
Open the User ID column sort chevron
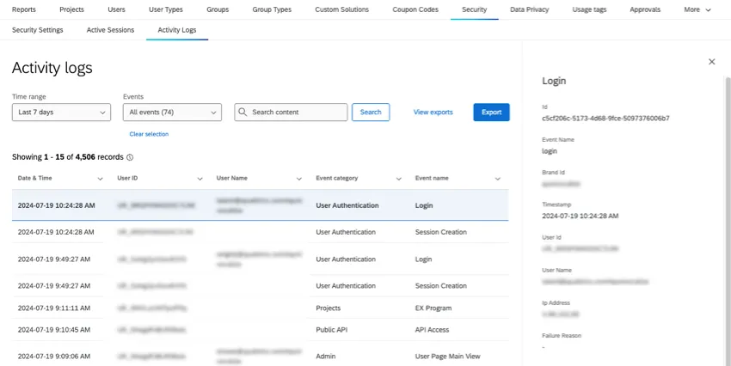pos(200,179)
